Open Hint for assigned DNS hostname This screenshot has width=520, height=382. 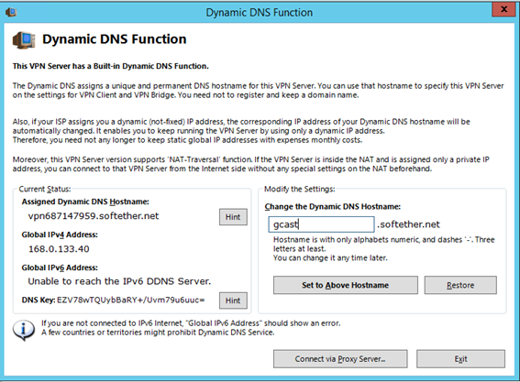pos(233,217)
